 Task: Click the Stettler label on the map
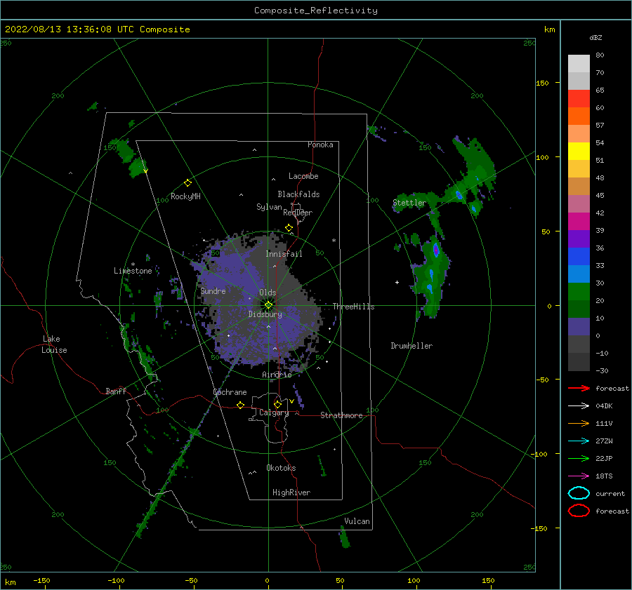409,203
